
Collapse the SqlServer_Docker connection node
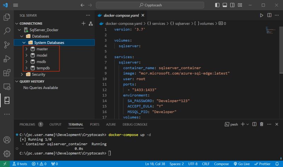(20, 30)
